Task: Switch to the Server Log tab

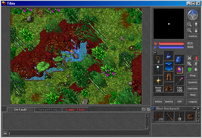Action: 48,110
